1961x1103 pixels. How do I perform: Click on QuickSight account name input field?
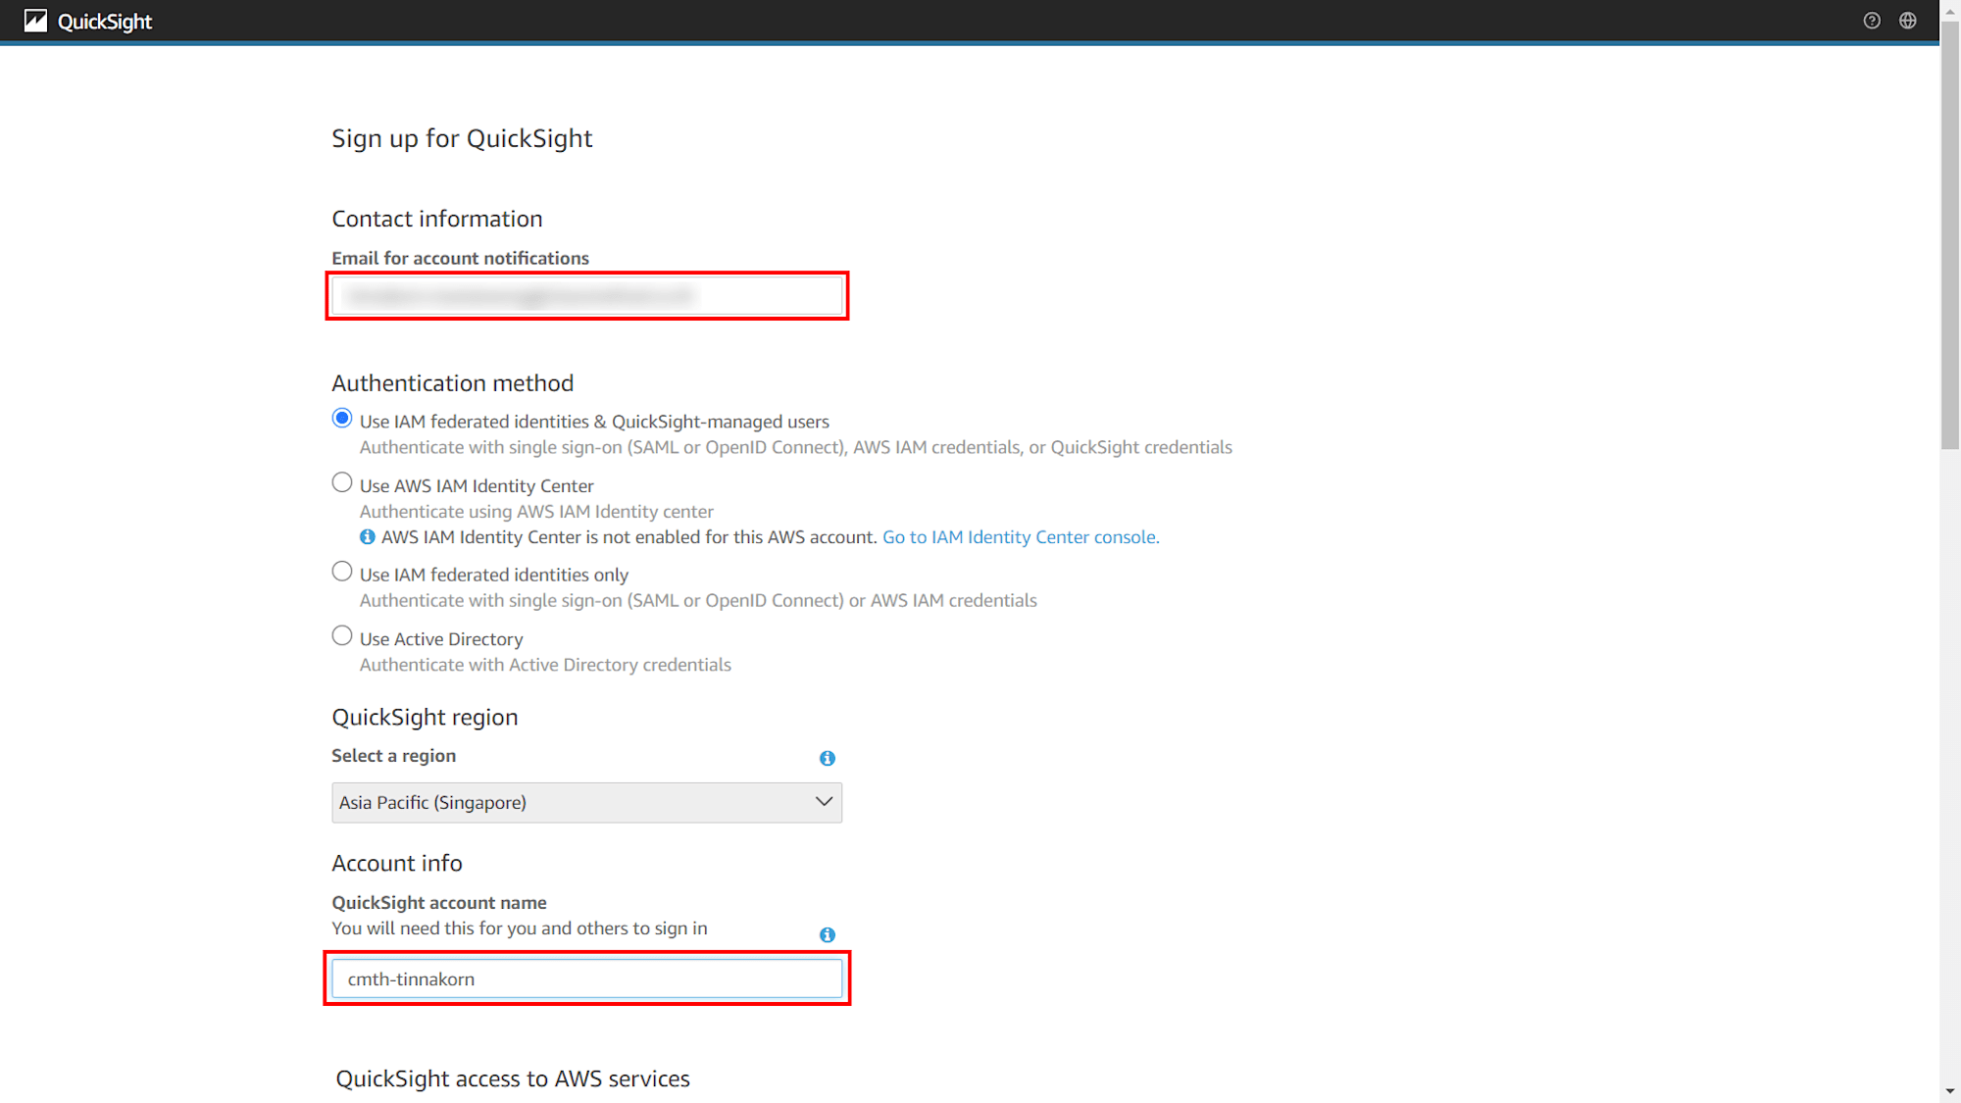point(587,978)
